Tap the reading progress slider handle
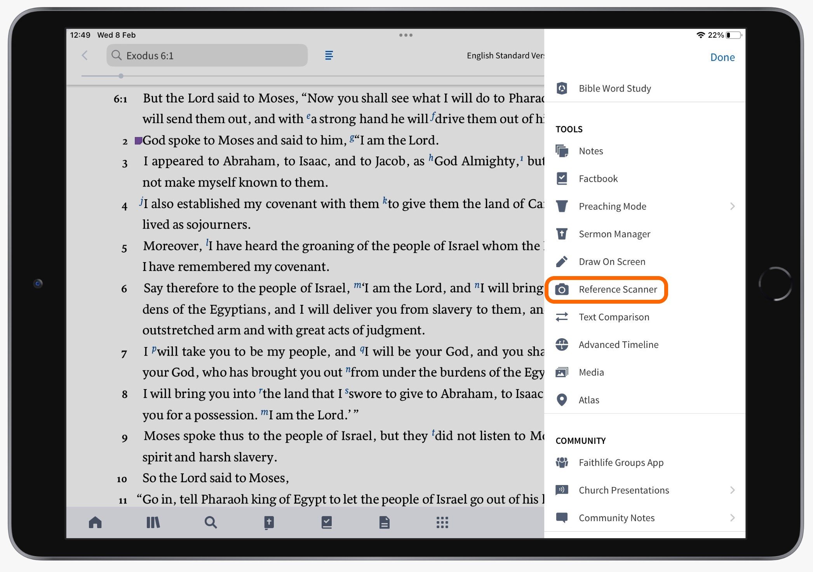 point(121,76)
